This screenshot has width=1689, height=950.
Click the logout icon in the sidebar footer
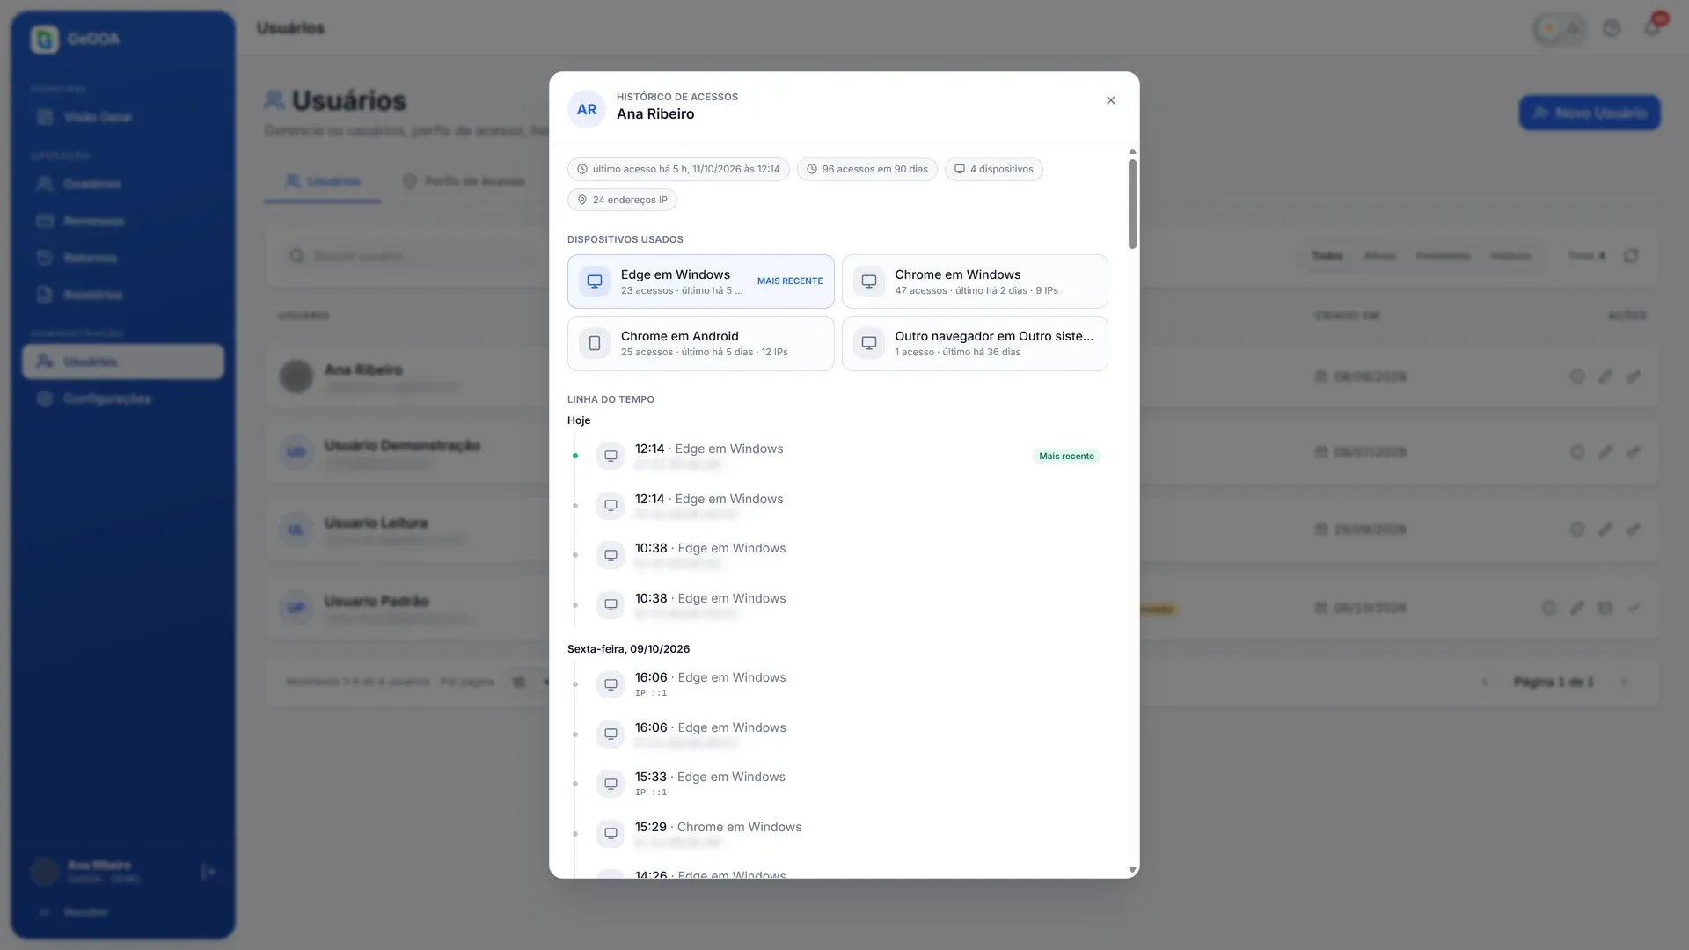point(208,872)
